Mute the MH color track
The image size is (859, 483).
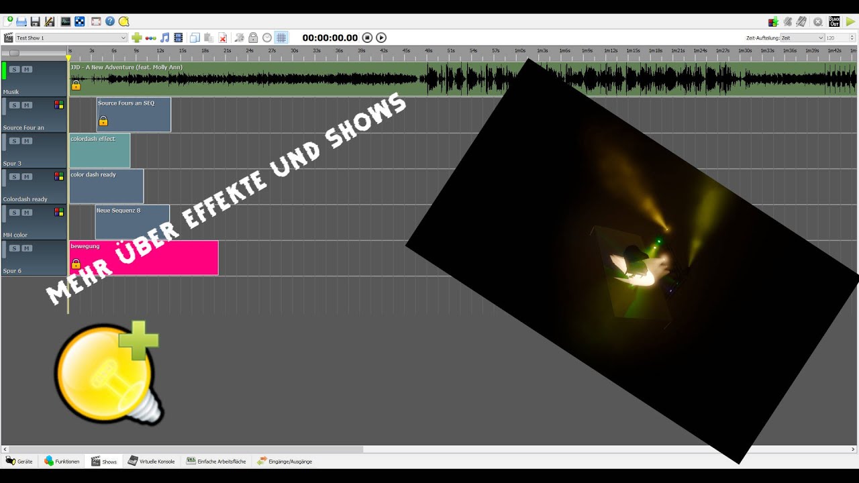coord(27,213)
